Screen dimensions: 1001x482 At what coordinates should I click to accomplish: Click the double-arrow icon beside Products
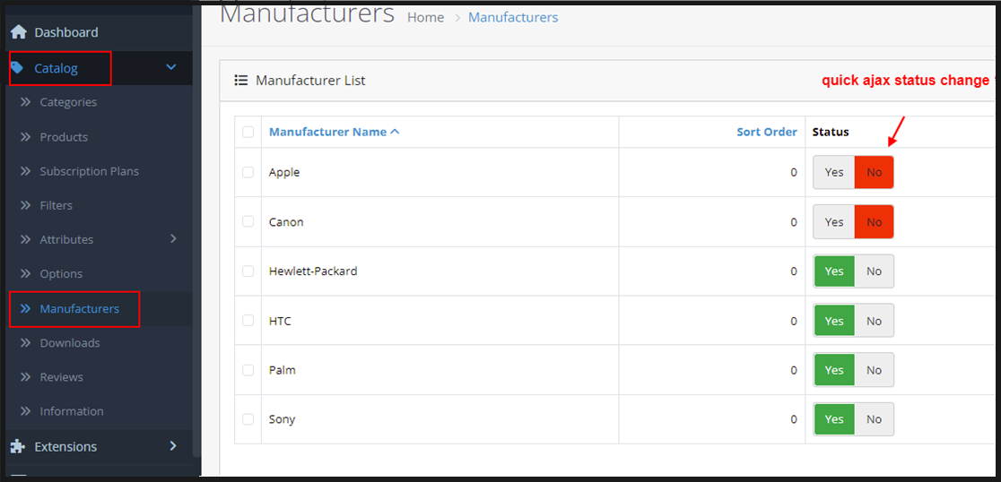point(25,137)
